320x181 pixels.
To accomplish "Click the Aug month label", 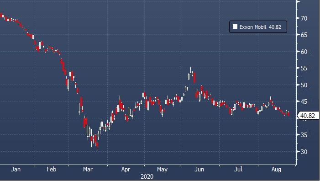I will (x=276, y=170).
